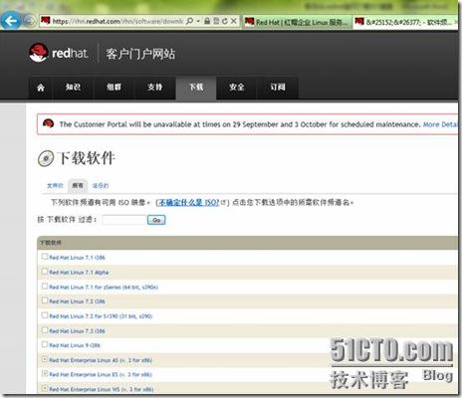Open Red Hat Enterprise Linux AS v.3 link
Image resolution: width=462 pixels, height=398 pixels.
pyautogui.click(x=101, y=360)
